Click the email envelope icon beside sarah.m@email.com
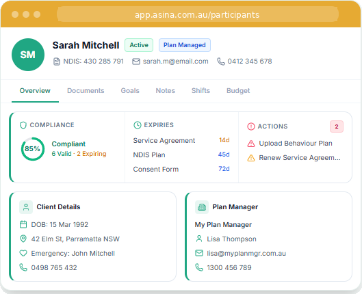This screenshot has height=294, width=362. [136, 62]
